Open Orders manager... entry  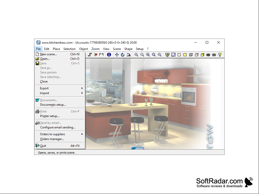pos(60,139)
